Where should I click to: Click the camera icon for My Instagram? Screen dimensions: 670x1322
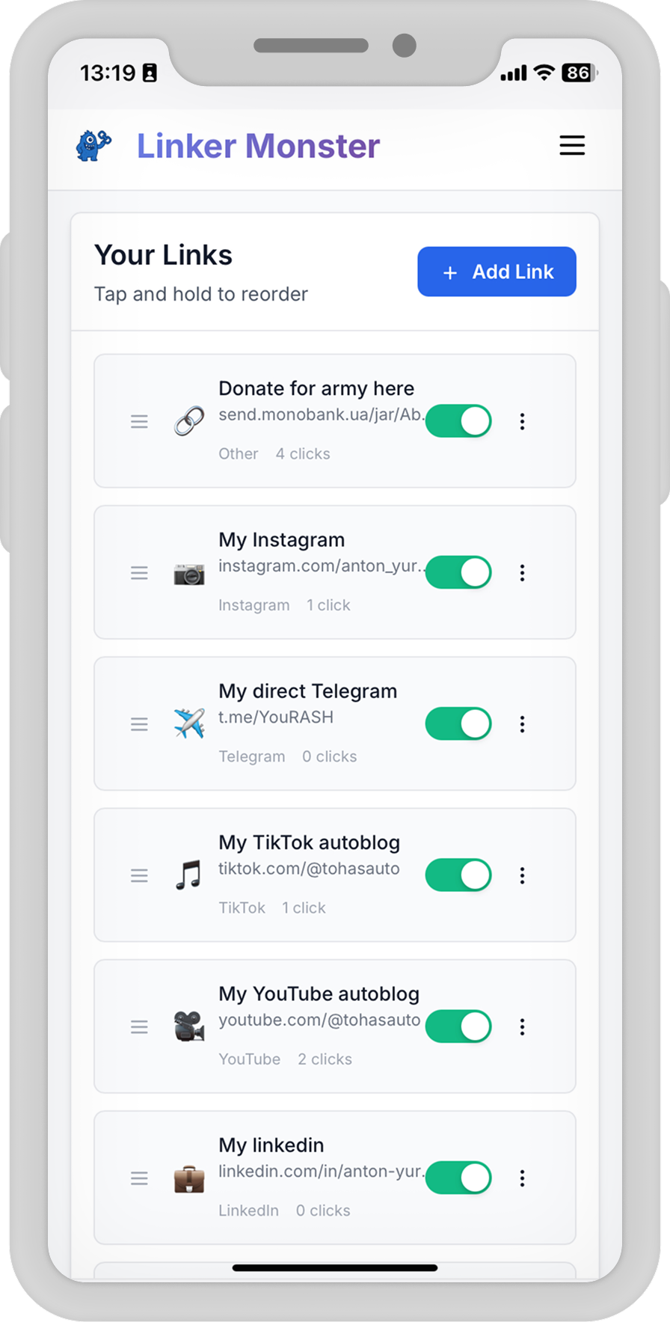tap(189, 574)
